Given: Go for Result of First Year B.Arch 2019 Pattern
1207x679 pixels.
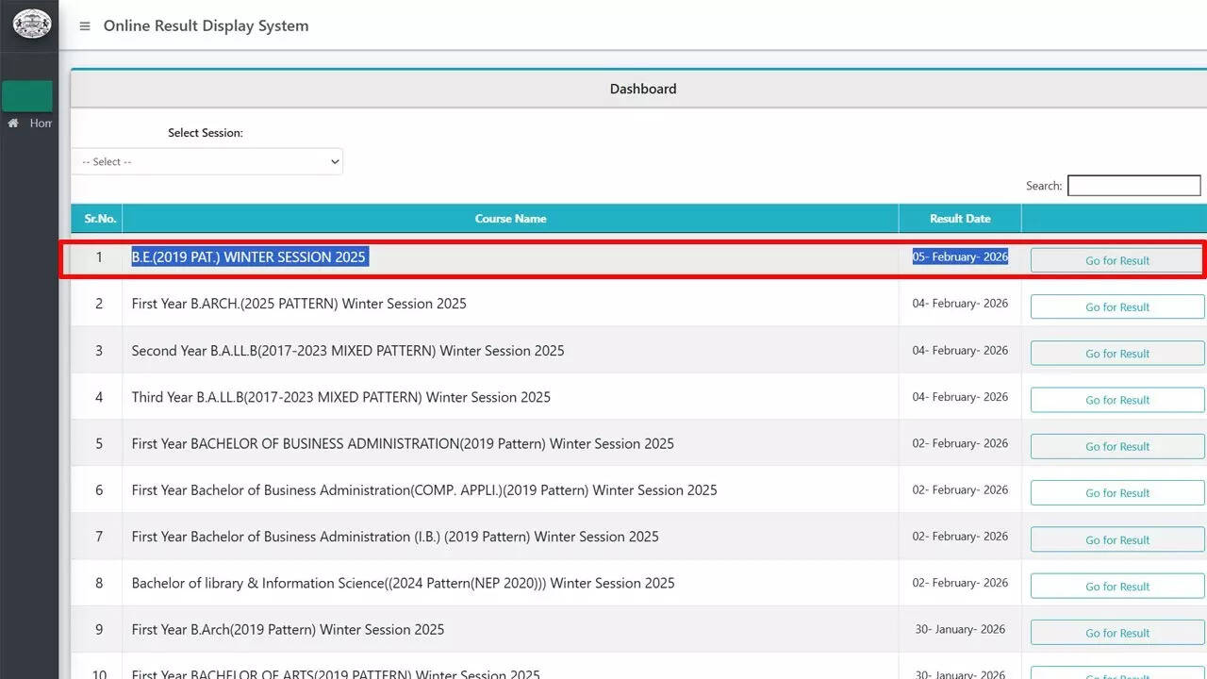Looking at the screenshot, I should [x=1116, y=633].
